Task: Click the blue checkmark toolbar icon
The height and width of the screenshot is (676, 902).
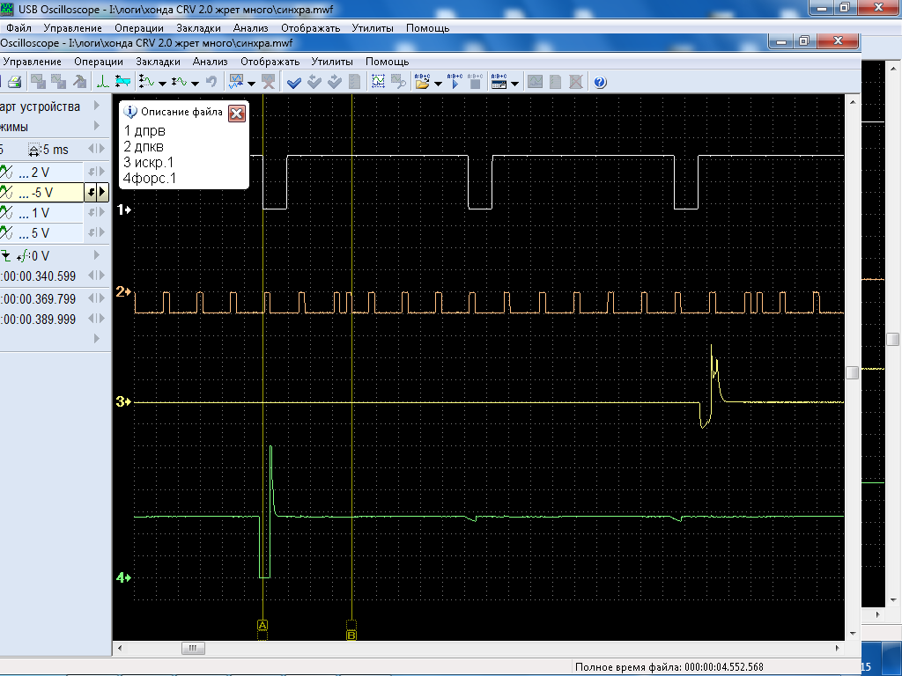Action: 294,82
